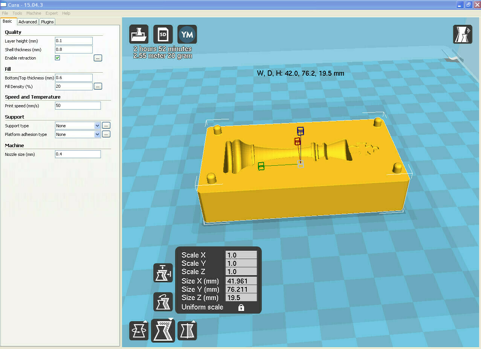Select the Scale tool icon
The height and width of the screenshot is (349, 481).
tap(163, 331)
